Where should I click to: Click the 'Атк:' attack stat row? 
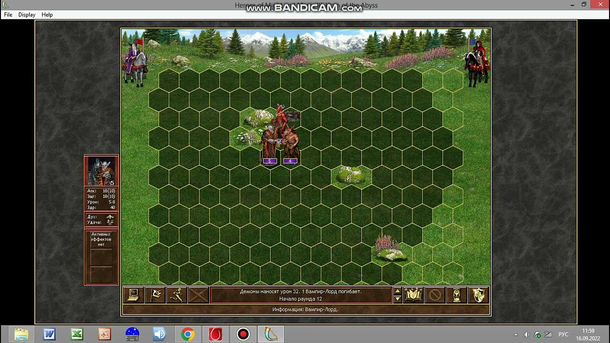[101, 191]
